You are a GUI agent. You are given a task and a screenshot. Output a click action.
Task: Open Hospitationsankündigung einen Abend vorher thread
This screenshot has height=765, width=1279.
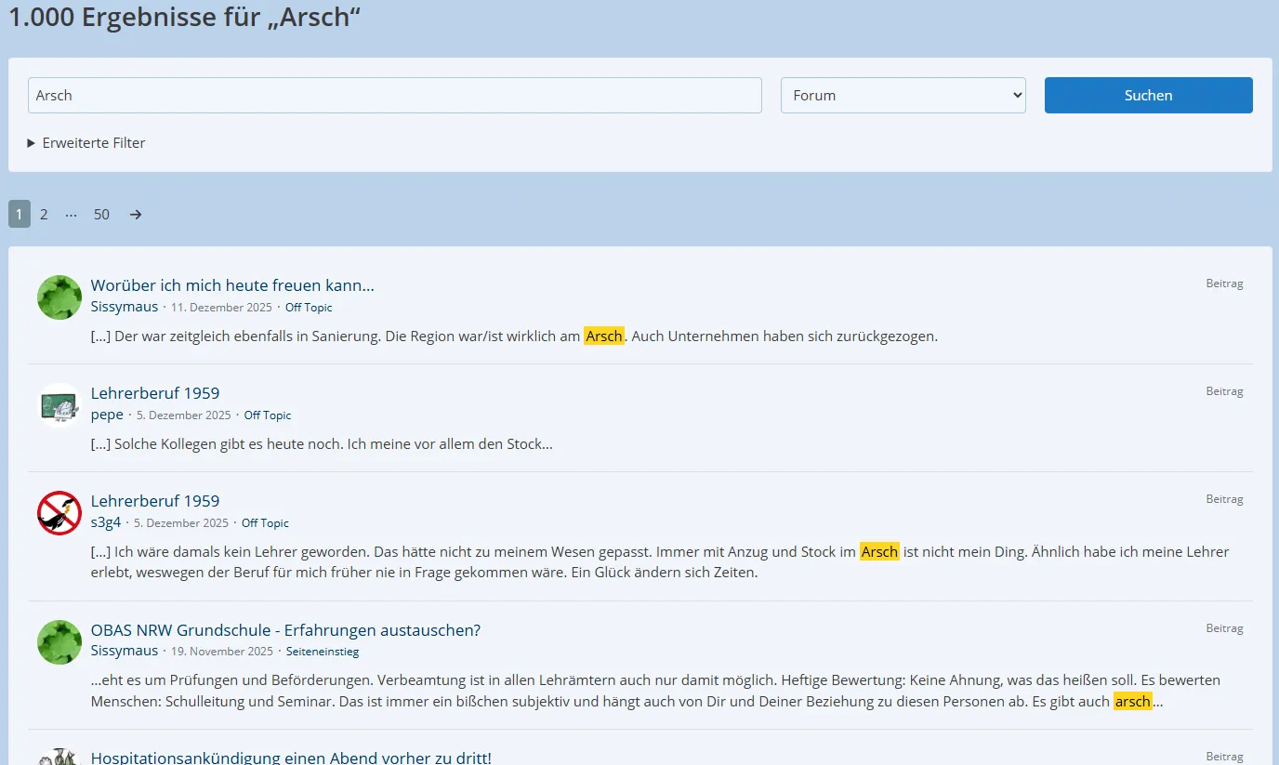(291, 757)
